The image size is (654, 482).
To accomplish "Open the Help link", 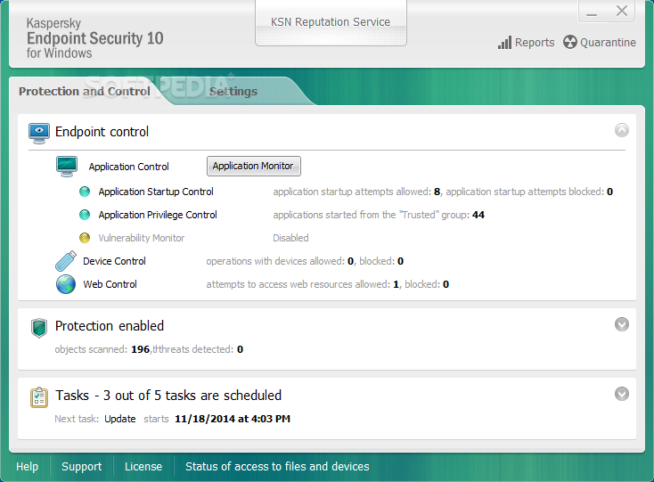I will [27, 466].
